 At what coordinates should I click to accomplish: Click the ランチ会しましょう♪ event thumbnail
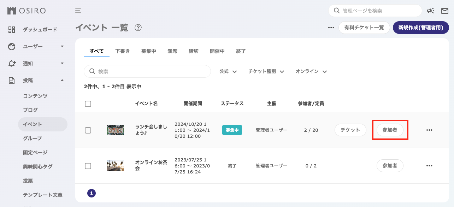[x=115, y=130]
